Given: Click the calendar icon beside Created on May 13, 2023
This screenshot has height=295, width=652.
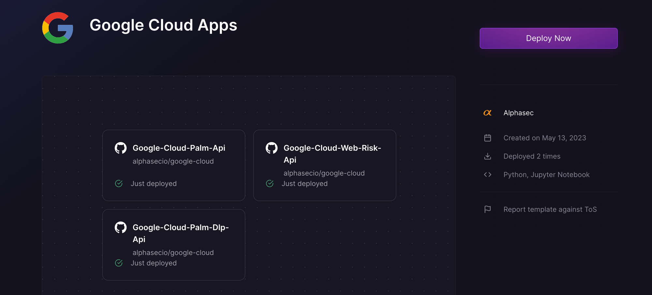Looking at the screenshot, I should (487, 138).
